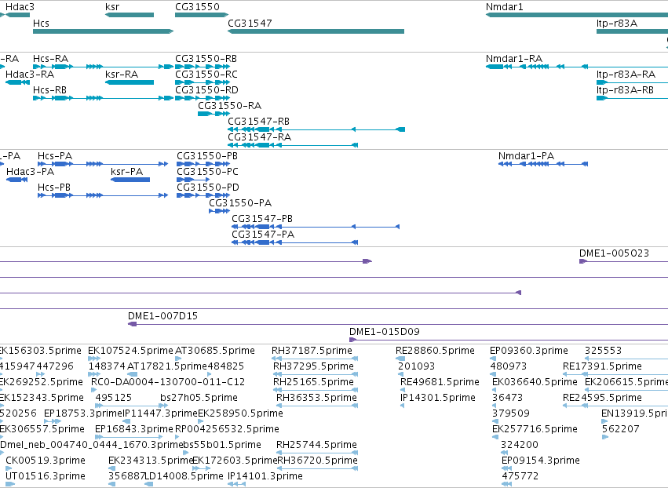Open the CG31547 gene label
668x488 pixels.
click(250, 23)
